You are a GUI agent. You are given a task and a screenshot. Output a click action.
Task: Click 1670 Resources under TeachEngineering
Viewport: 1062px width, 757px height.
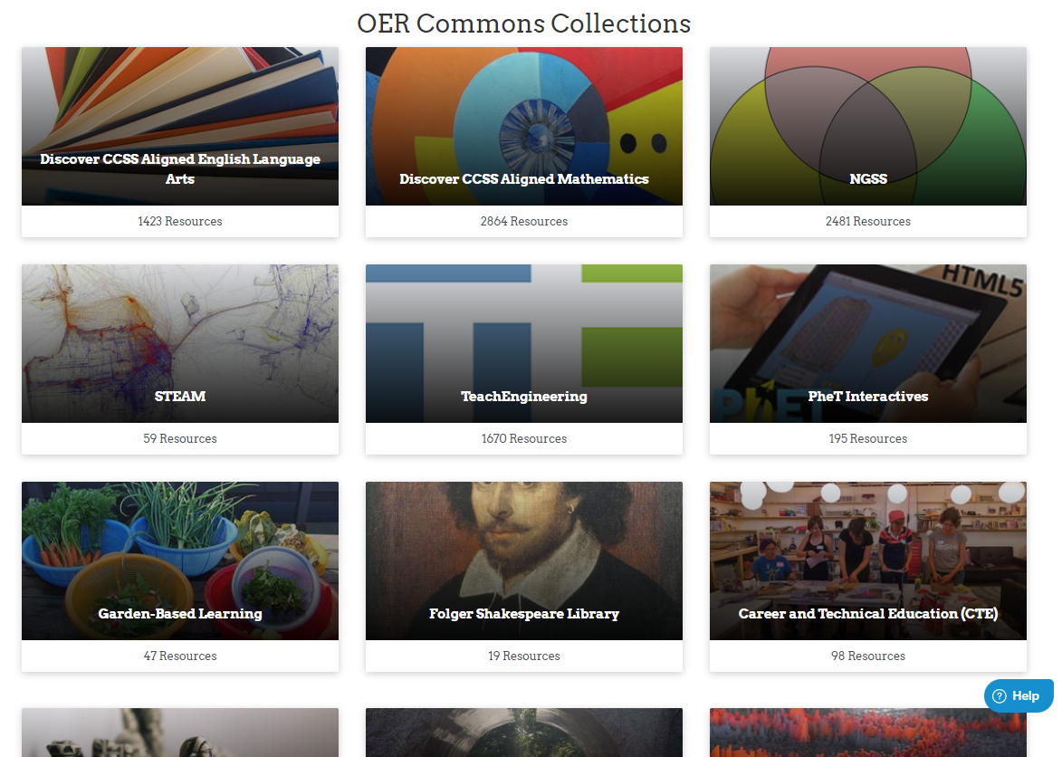click(x=524, y=439)
